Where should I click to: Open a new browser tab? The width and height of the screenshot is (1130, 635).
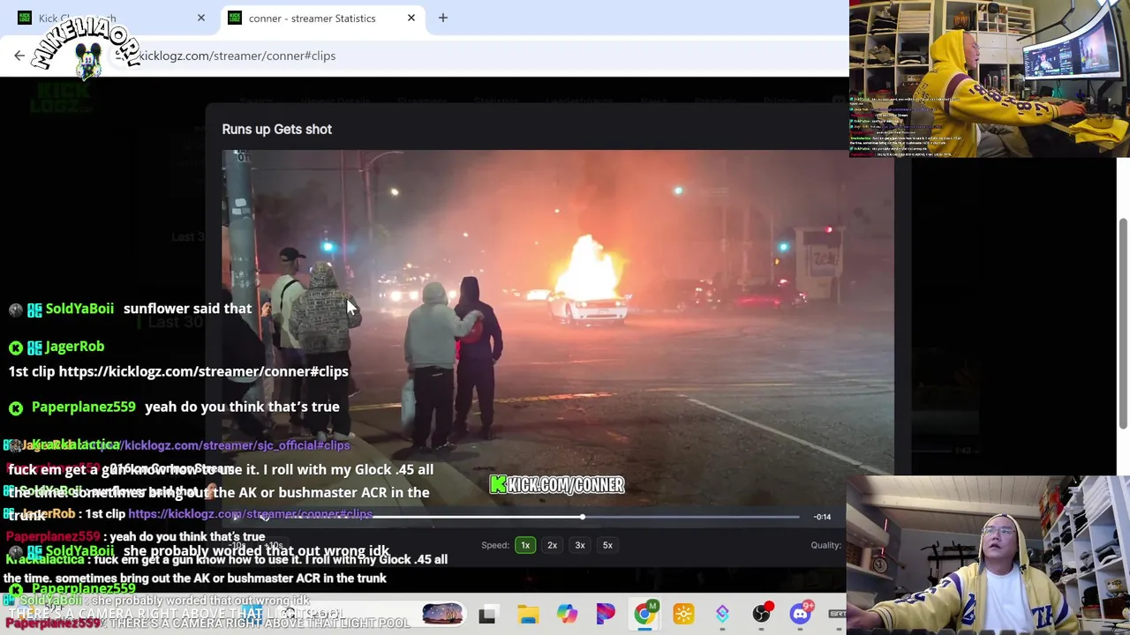(x=443, y=18)
